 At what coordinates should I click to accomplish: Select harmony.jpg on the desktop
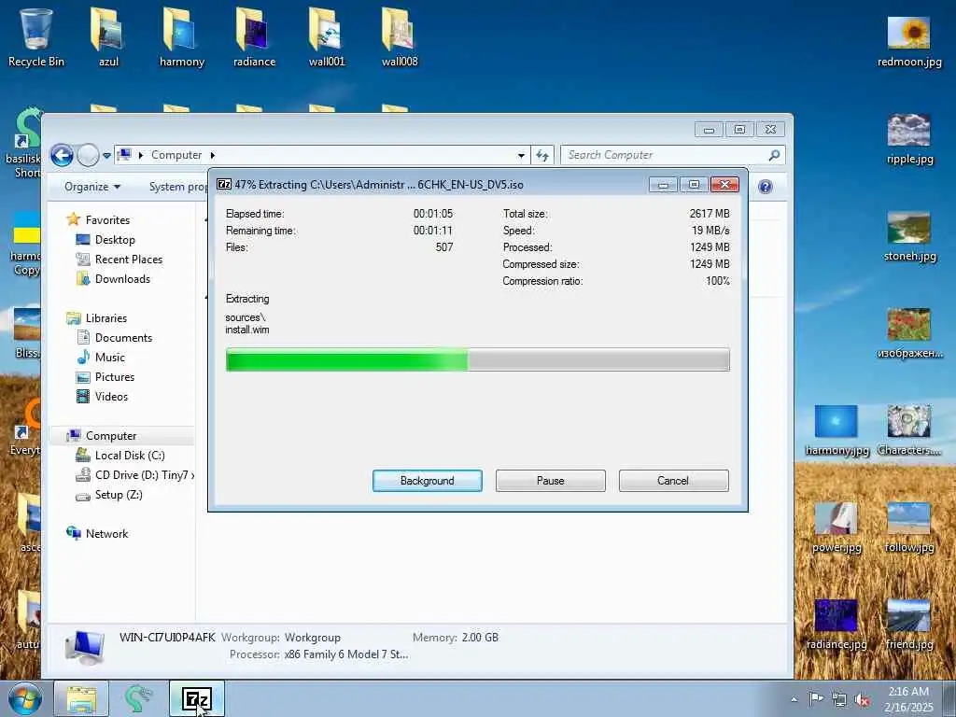tap(836, 430)
